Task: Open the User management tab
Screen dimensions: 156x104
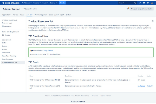Action: 41,15
